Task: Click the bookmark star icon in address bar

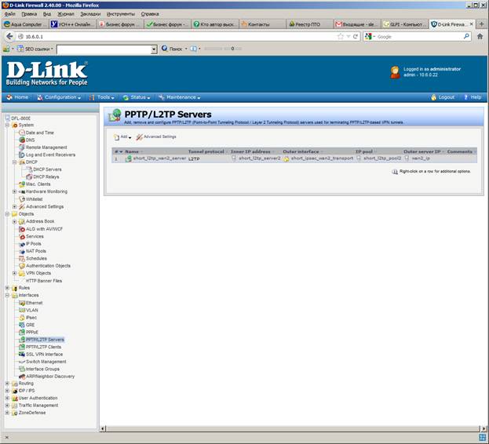Action: [x=340, y=36]
